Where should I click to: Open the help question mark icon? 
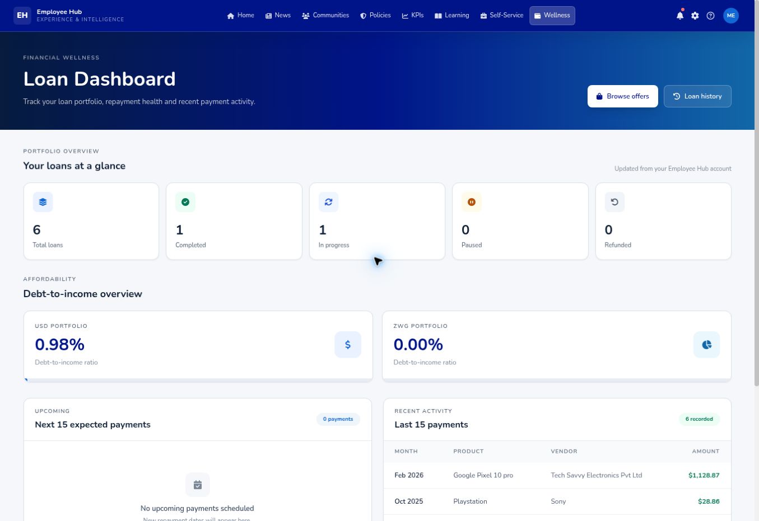pyautogui.click(x=710, y=16)
